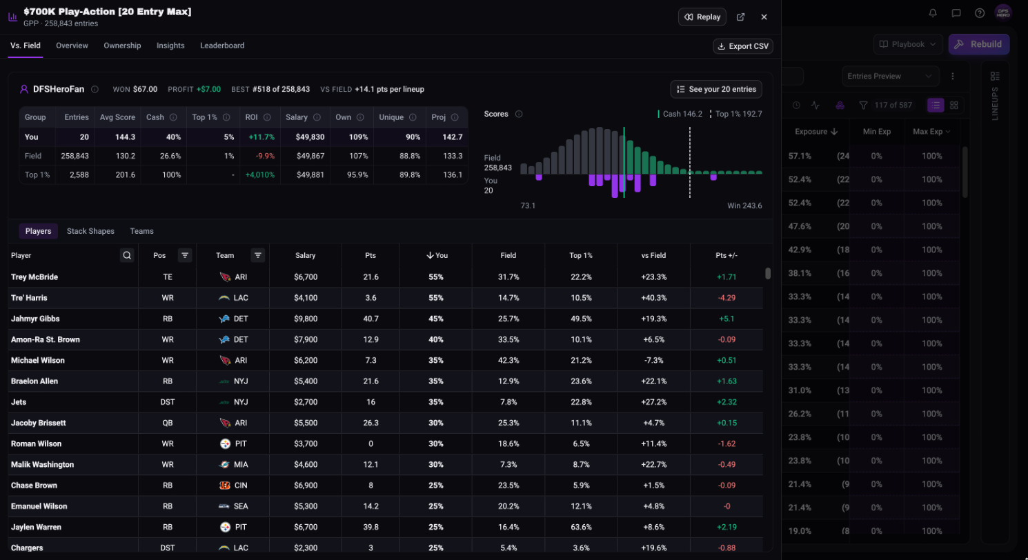Switch to the Overview tab

tap(72, 46)
